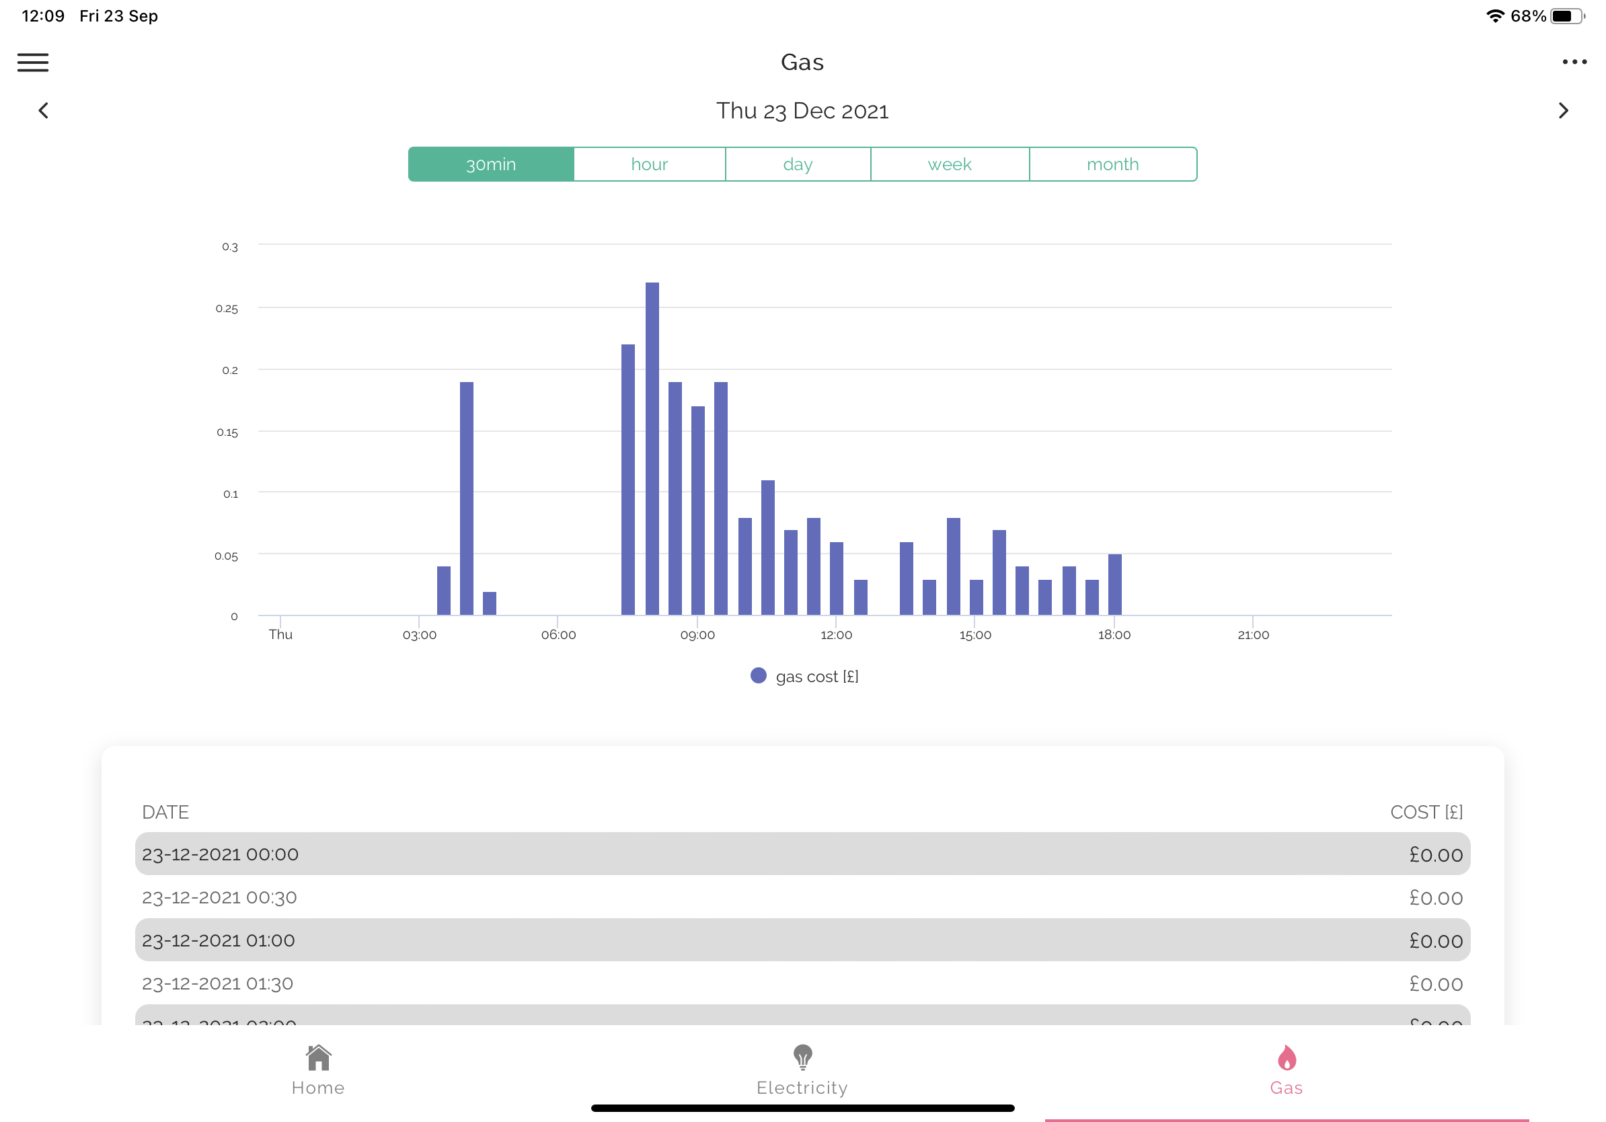Select the 23-12-2021 00:00 table row

pyautogui.click(x=802, y=854)
